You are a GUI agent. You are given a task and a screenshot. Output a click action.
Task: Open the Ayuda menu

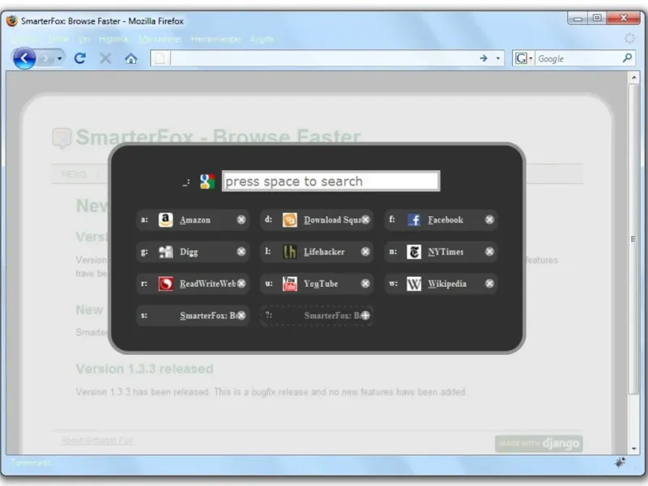[262, 39]
